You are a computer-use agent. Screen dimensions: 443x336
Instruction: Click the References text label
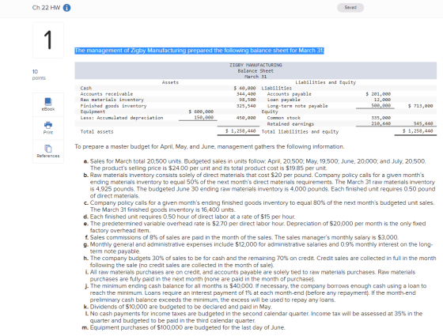click(x=48, y=156)
